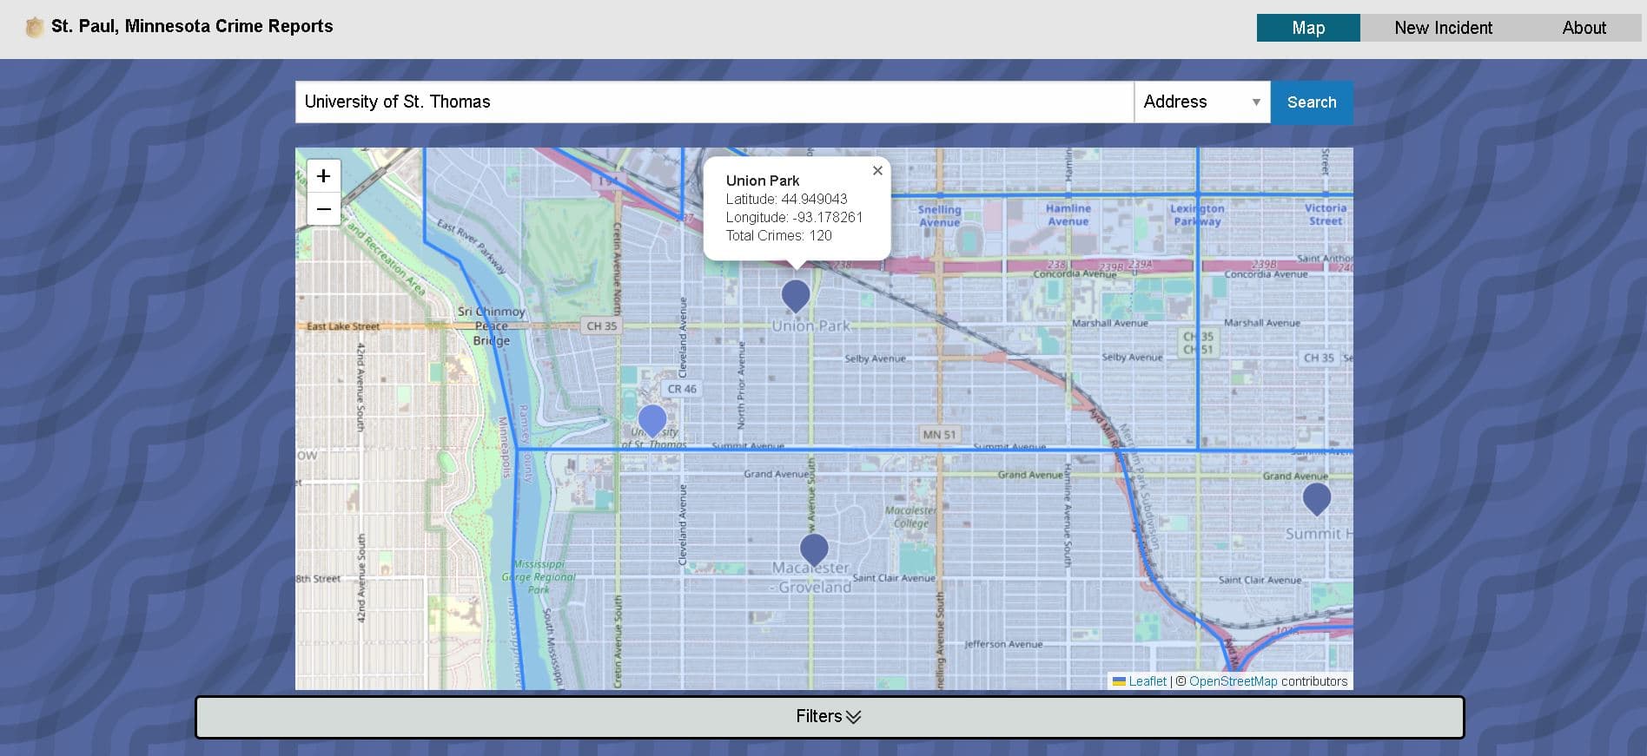Viewport: 1647px width, 756px height.
Task: Click the Macalester College label on map
Action: [x=910, y=517]
